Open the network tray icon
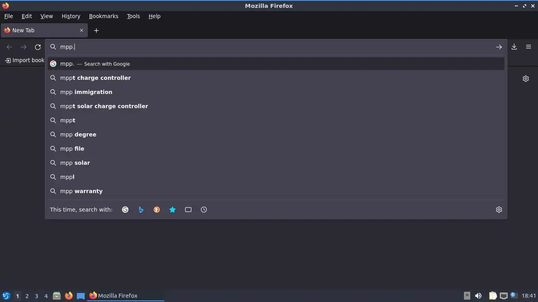Viewport: 538px width, 302px height. pos(504,296)
